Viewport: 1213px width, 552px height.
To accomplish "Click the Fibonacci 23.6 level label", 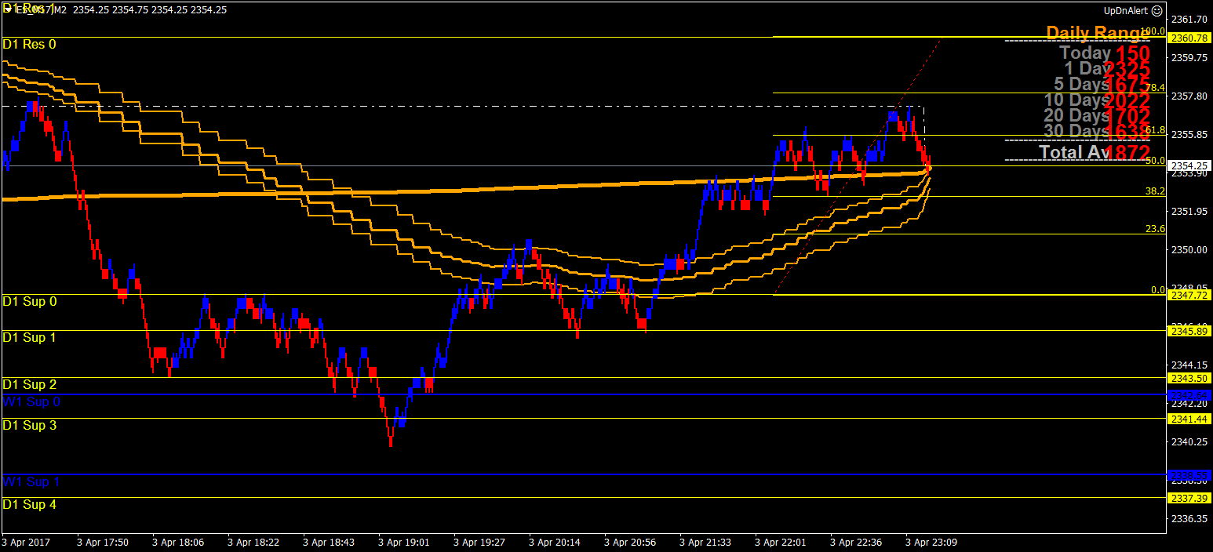I will pos(1155,229).
